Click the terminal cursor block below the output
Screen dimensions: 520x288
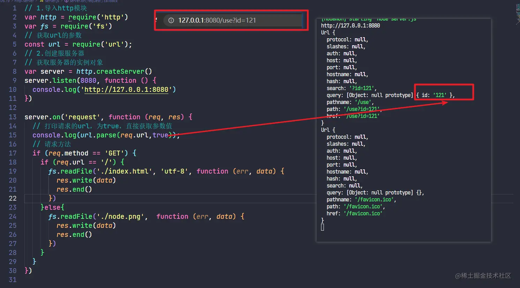tap(322, 227)
